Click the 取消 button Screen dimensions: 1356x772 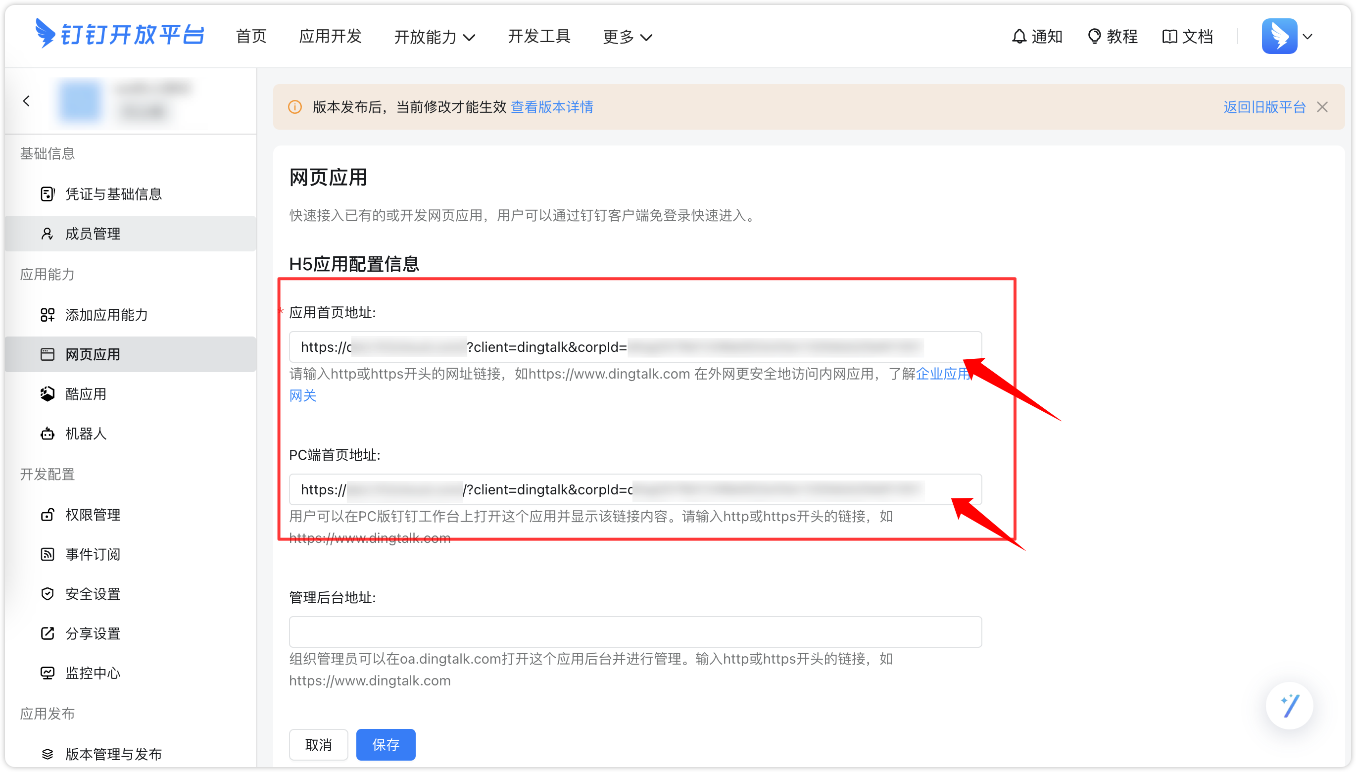(319, 744)
